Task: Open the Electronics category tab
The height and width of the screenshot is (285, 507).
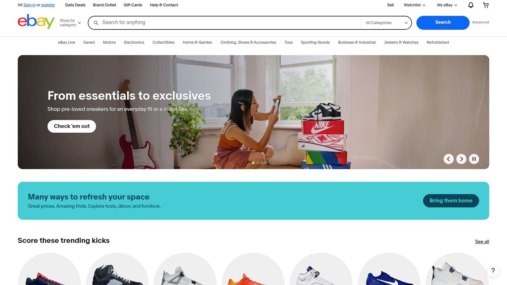Action: [134, 42]
